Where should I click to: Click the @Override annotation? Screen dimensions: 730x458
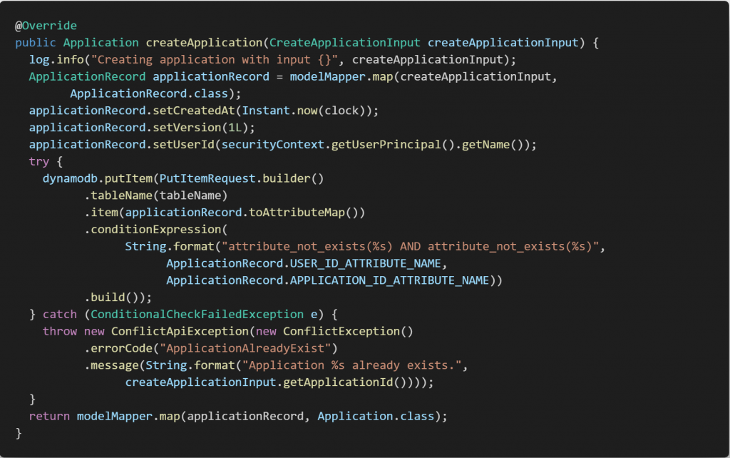point(44,25)
